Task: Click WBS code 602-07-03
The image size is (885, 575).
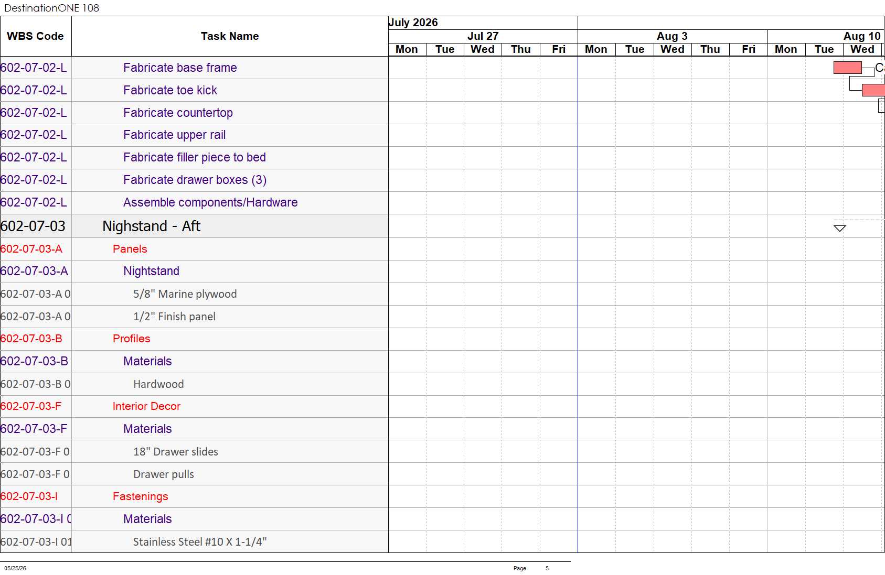Action: click(33, 226)
